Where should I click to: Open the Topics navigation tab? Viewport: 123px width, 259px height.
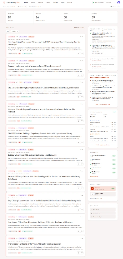62,3
